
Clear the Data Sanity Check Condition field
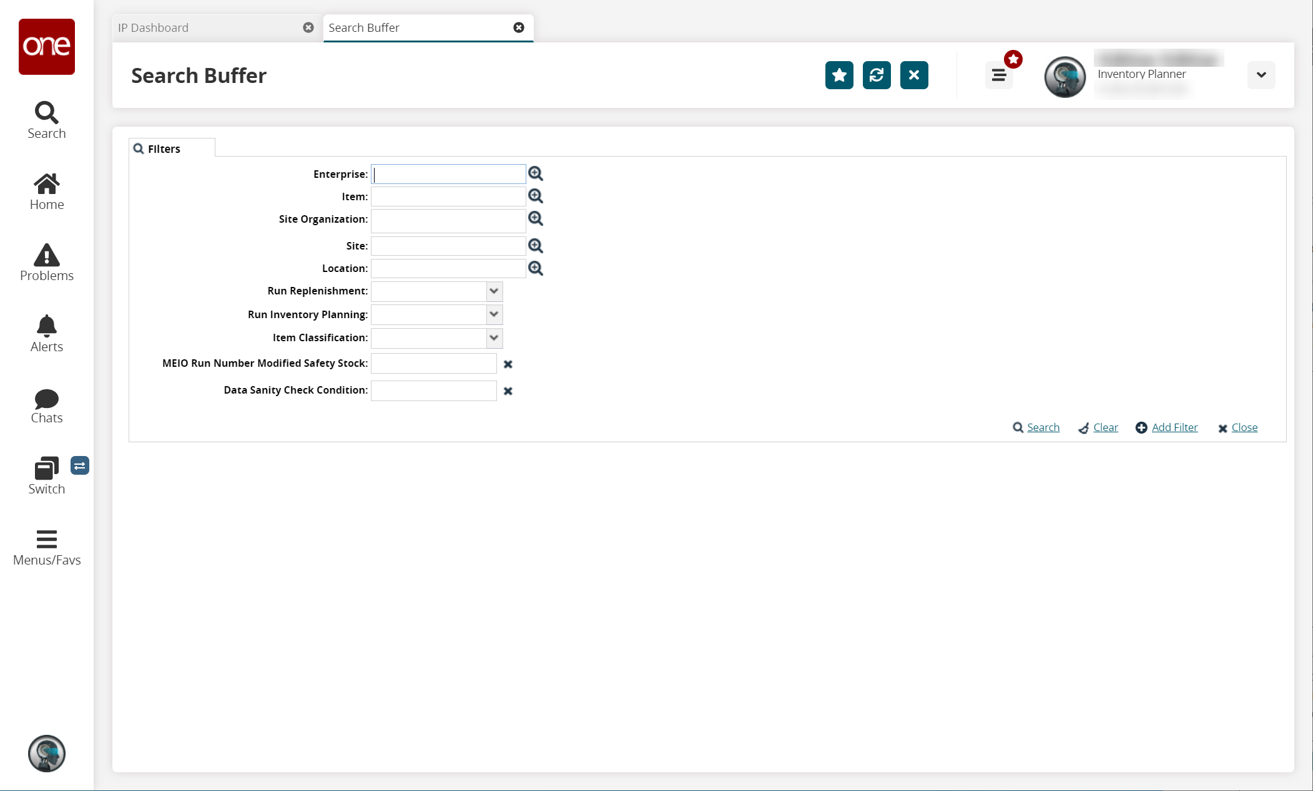pyautogui.click(x=508, y=390)
